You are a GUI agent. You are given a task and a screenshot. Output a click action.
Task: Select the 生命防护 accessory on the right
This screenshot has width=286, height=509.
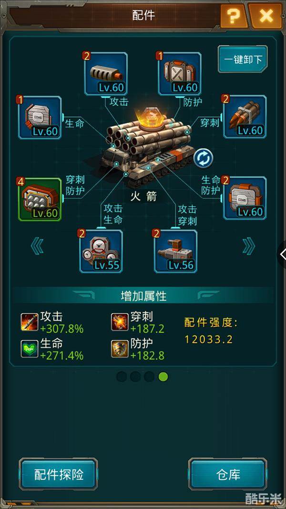tap(245, 198)
